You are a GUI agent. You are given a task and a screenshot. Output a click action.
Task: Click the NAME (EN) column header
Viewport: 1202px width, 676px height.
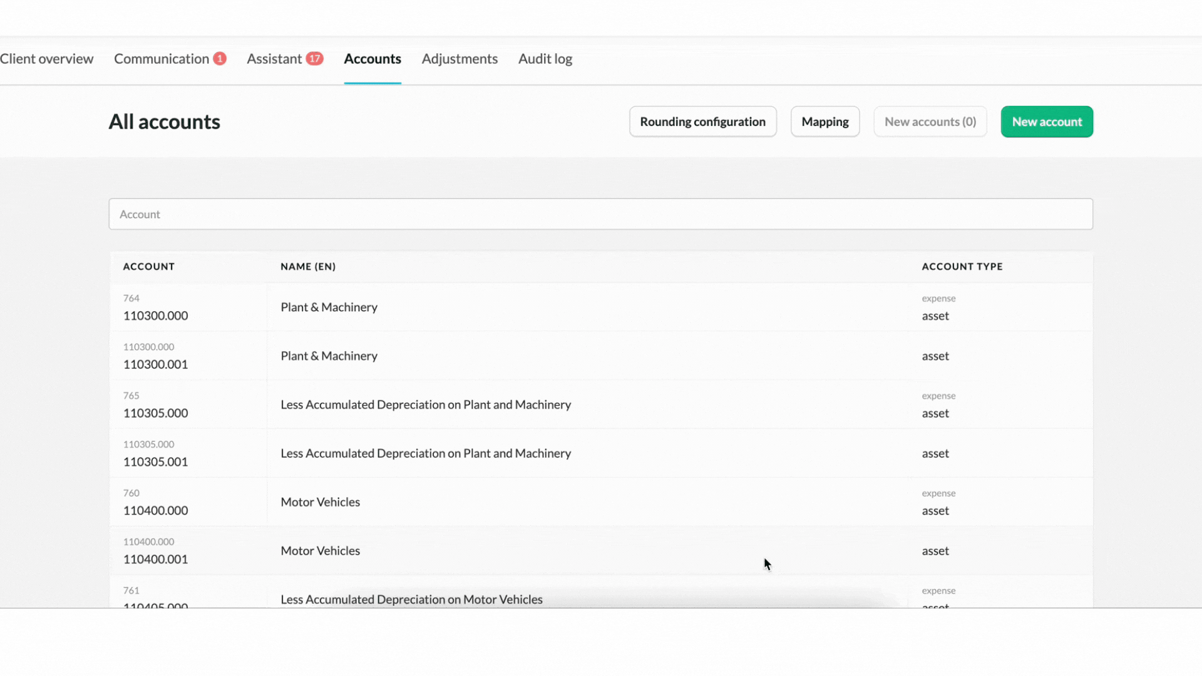[x=308, y=266]
